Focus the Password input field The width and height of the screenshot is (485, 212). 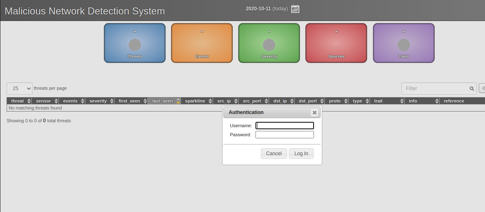[x=285, y=135]
